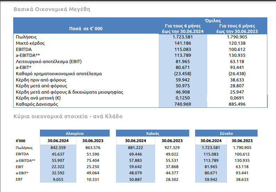Click the 'EBT' row label

pyautogui.click(x=19, y=180)
